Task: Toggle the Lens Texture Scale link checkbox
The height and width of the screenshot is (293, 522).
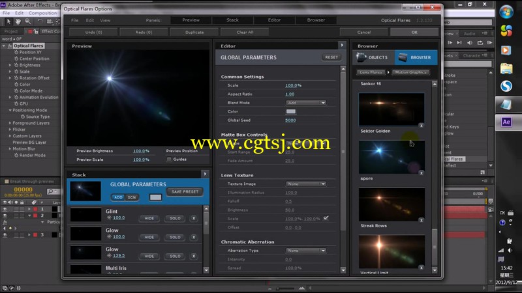Action: (326, 218)
